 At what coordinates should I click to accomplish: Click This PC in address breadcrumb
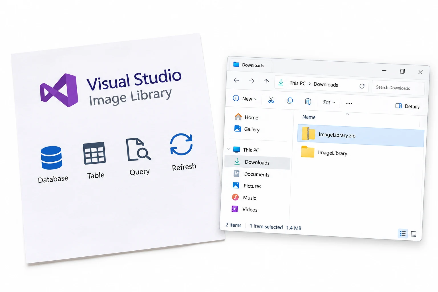click(x=297, y=83)
